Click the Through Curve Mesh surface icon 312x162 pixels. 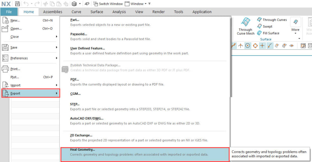point(246,22)
